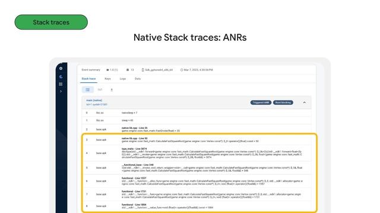Click the main (native) thread title
This screenshot has height=213, width=380.
(x=94, y=101)
